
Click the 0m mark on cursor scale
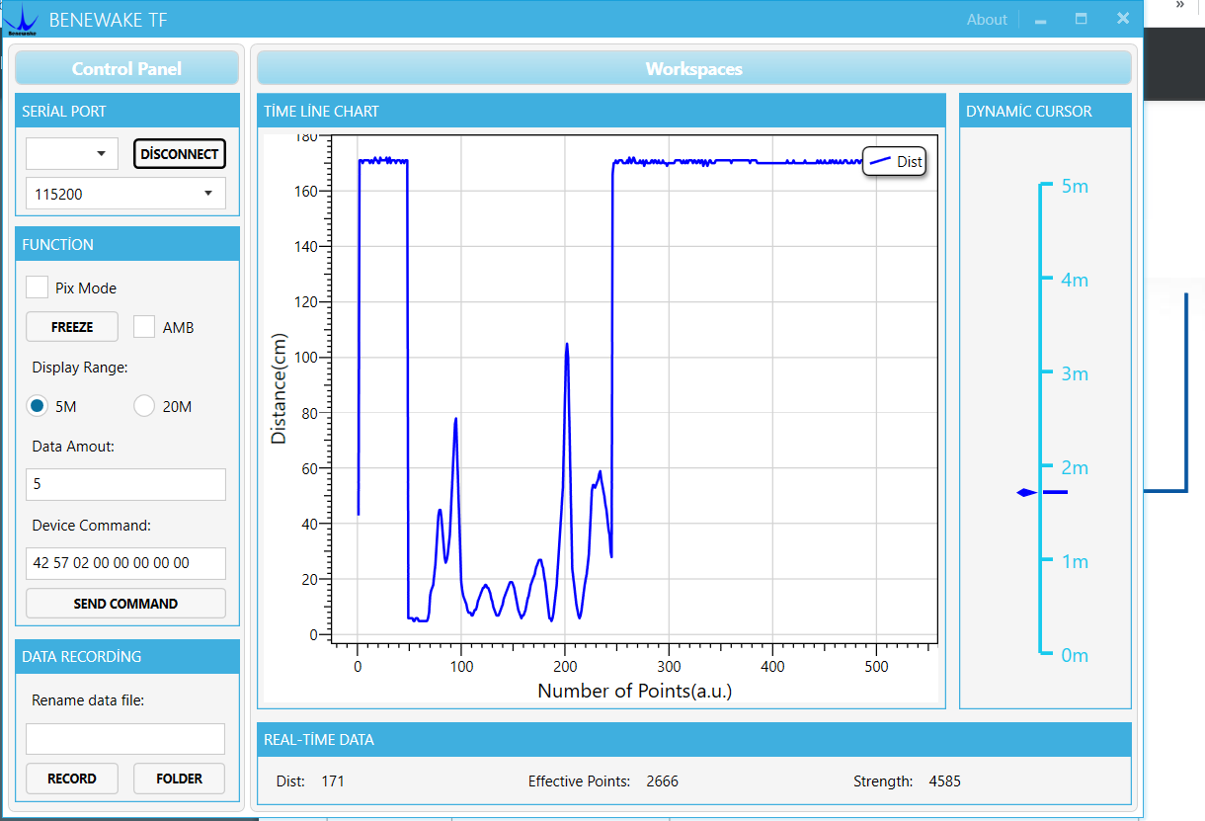coord(1075,655)
